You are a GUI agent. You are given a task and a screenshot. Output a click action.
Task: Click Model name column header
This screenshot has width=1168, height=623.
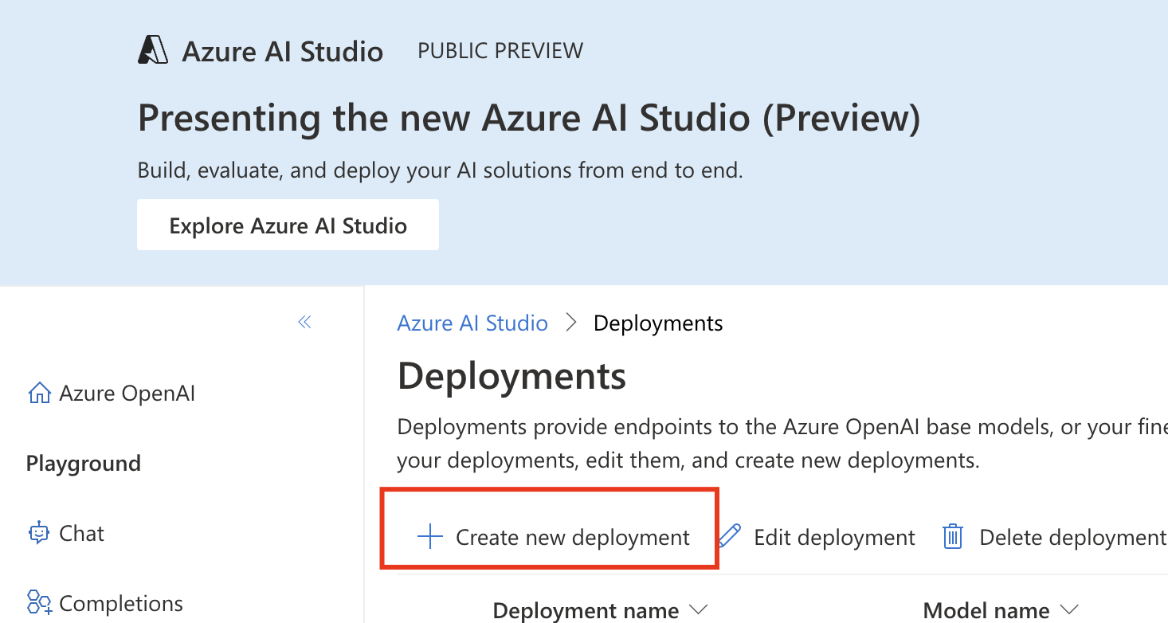point(986,610)
